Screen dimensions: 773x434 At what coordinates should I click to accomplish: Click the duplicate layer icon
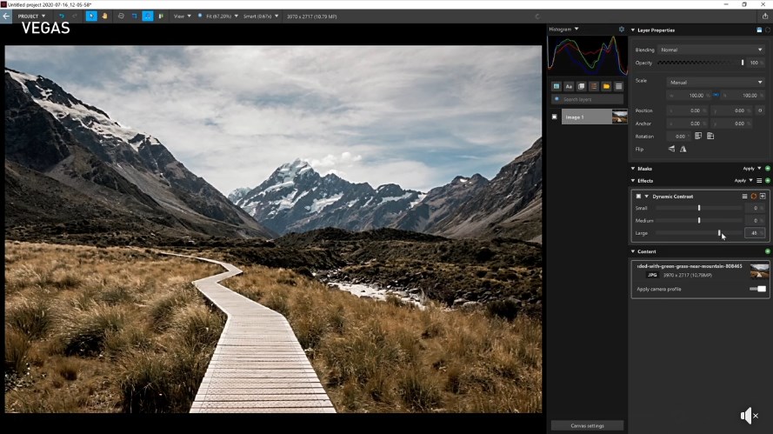(x=581, y=86)
